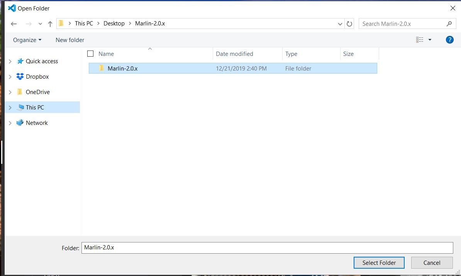
Task: Sort by the Type column
Action: pyautogui.click(x=291, y=54)
